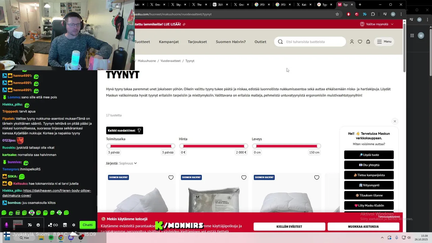Click the browser address bar URL
This screenshot has width=432, height=243.
tap(173, 14)
